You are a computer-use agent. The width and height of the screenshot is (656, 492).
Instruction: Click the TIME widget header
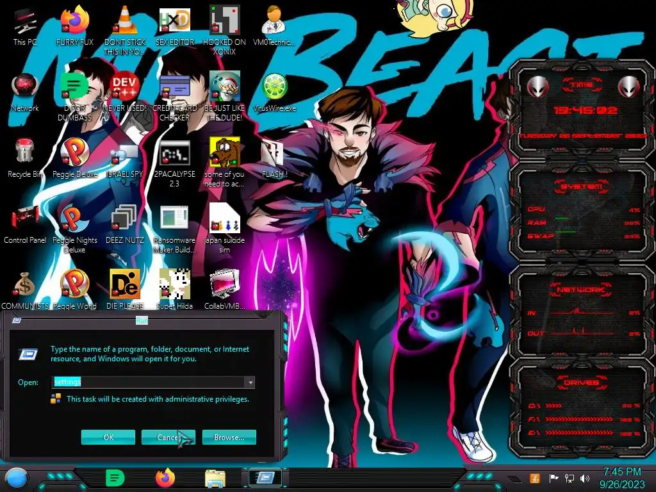click(x=582, y=85)
